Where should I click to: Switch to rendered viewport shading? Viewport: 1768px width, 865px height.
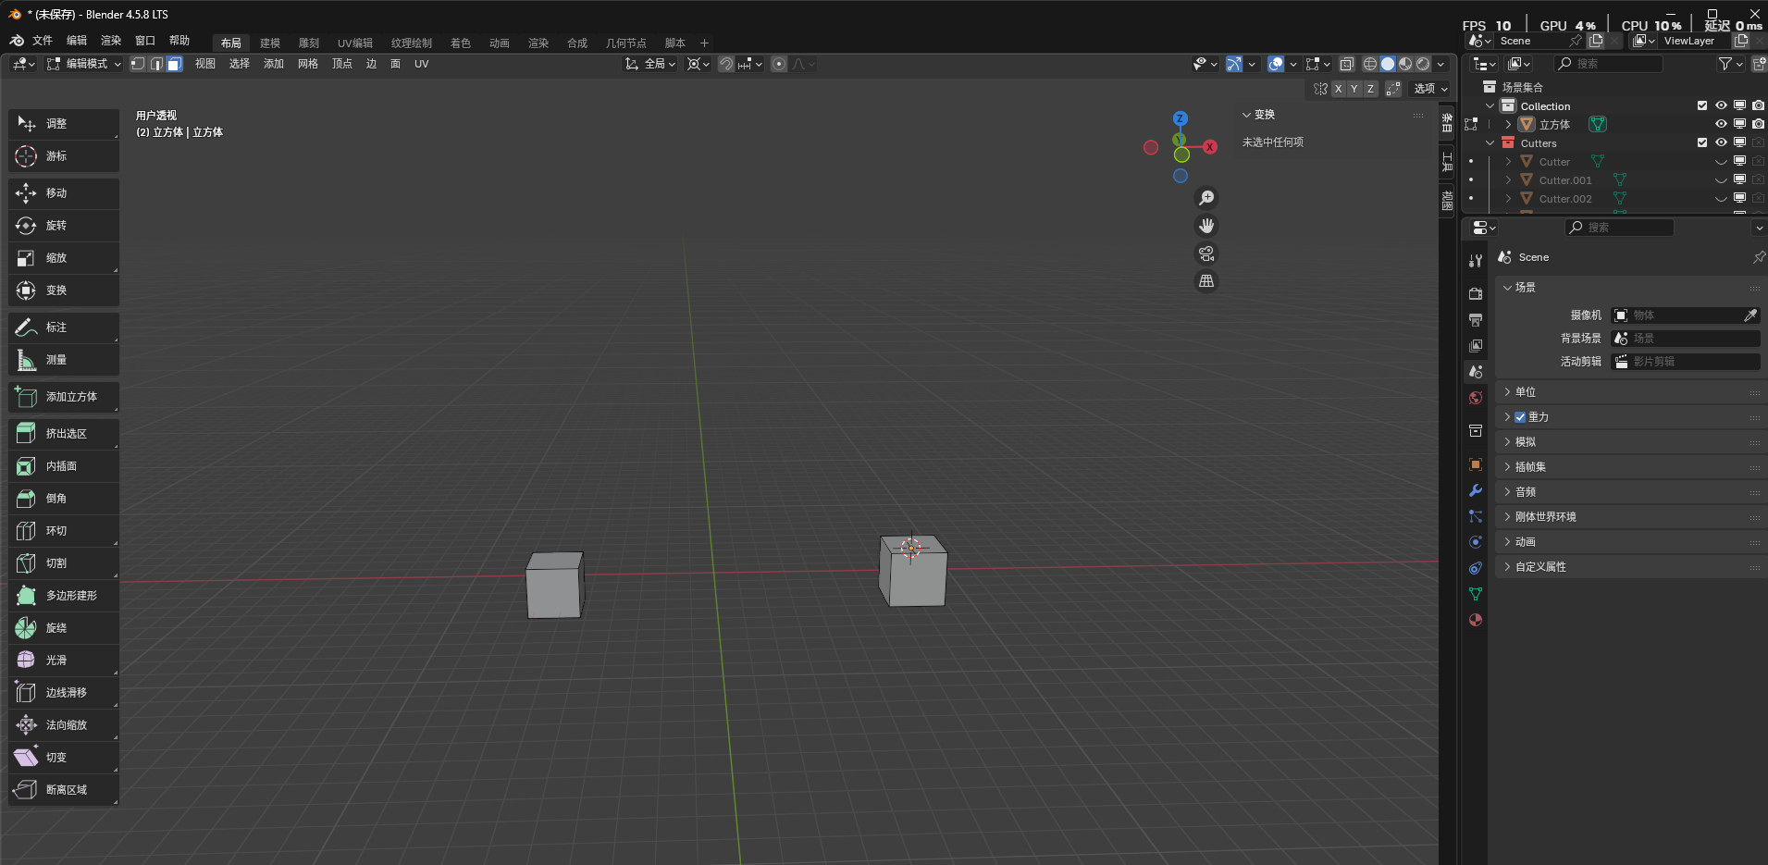click(x=1423, y=64)
